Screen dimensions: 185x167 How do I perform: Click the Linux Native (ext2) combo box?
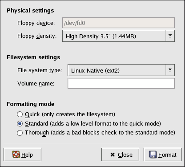pyautogui.click(x=121, y=70)
